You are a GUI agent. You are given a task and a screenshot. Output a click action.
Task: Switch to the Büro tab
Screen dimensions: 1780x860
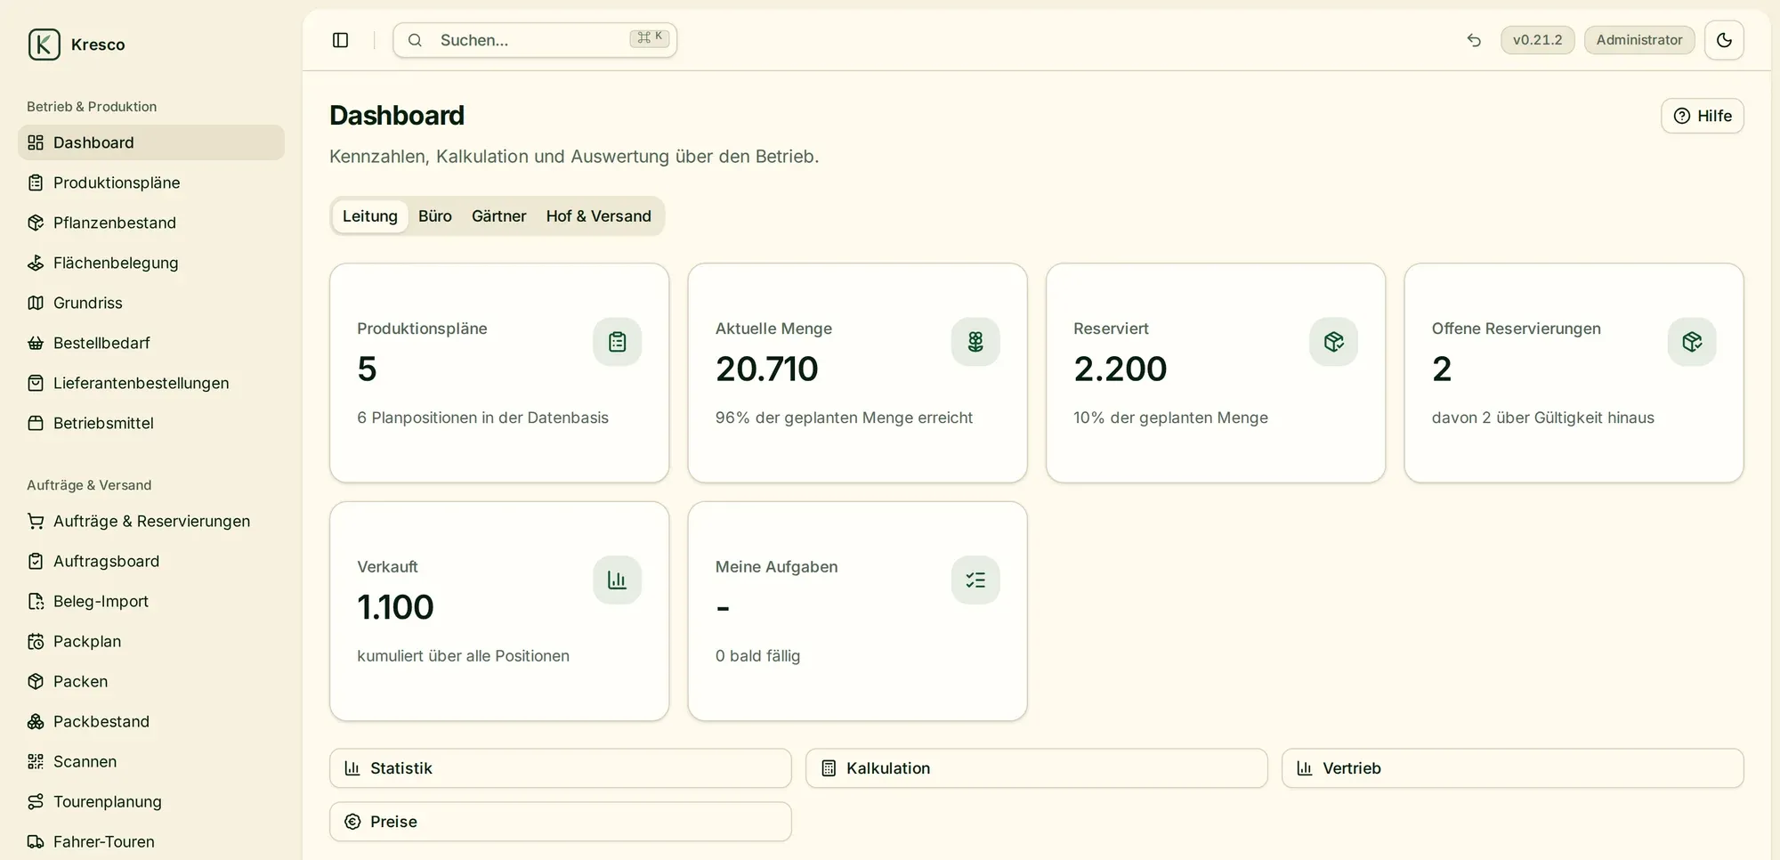click(x=435, y=216)
